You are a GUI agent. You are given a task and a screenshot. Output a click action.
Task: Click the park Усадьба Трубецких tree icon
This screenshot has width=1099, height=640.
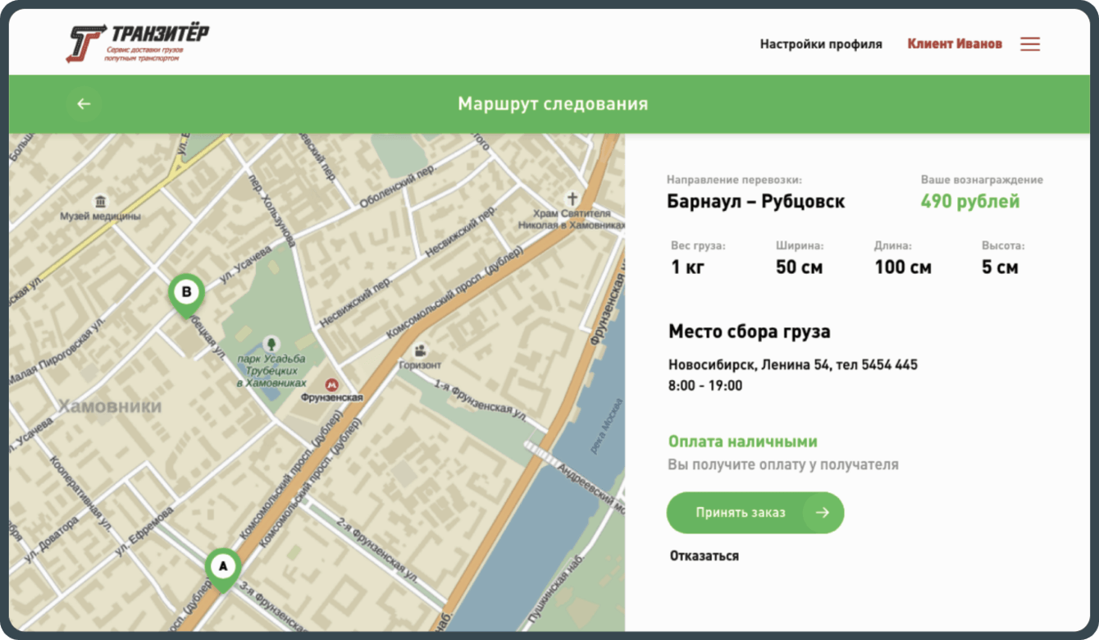click(x=271, y=343)
